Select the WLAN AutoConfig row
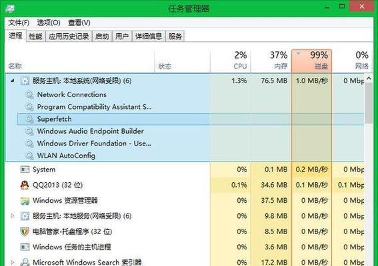Image resolution: width=378 pixels, height=266 pixels. (191, 156)
